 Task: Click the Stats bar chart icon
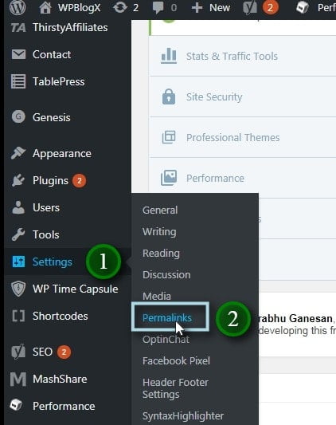169,56
